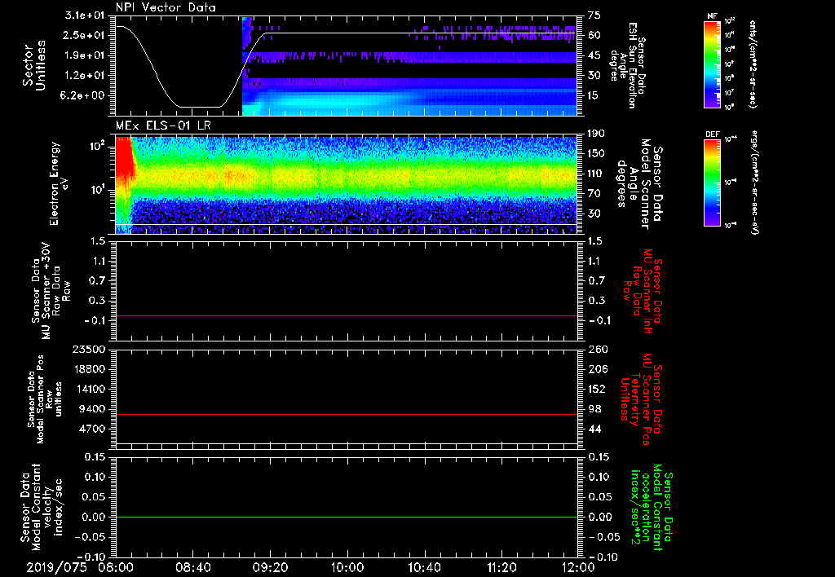The width and height of the screenshot is (835, 577).
Task: Select the 10:40 time axis tick label
Action: [x=424, y=566]
